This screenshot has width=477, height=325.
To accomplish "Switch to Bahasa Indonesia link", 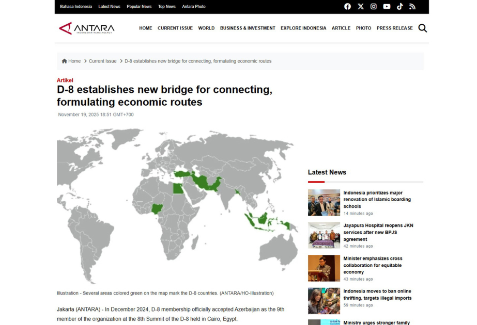I will click(x=76, y=6).
